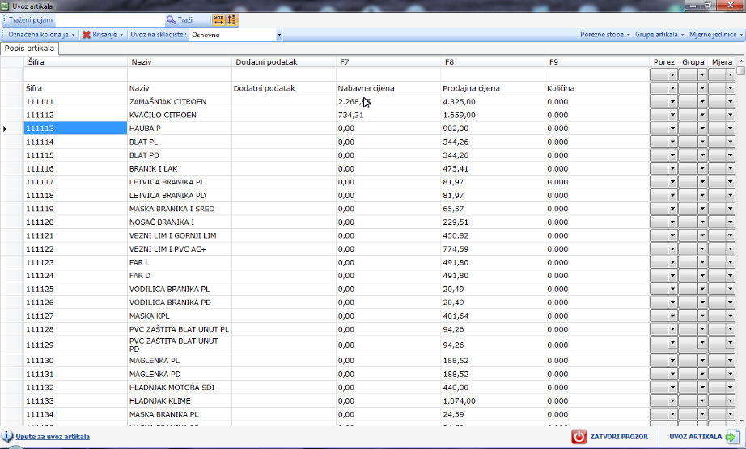Click sale price 774,59
The height and width of the screenshot is (449, 746).
point(493,248)
